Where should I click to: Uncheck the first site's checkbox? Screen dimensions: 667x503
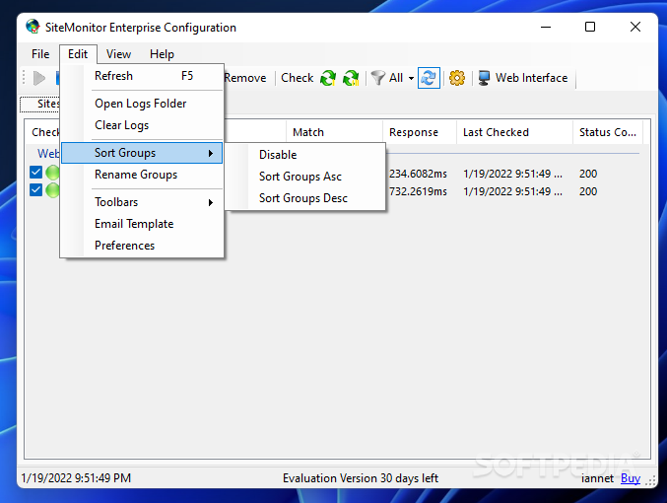(36, 172)
